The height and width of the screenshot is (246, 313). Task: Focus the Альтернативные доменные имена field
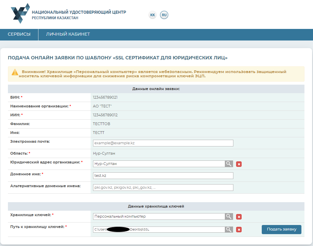click(163, 188)
